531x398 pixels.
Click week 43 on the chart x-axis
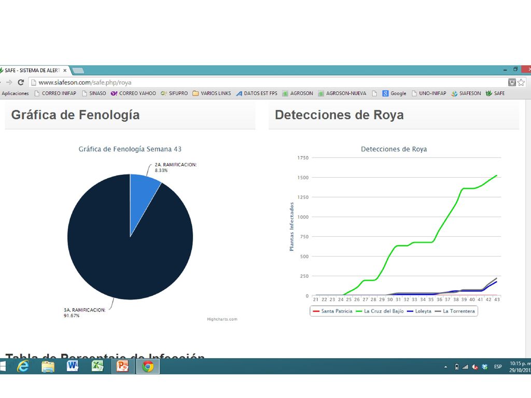point(497,300)
